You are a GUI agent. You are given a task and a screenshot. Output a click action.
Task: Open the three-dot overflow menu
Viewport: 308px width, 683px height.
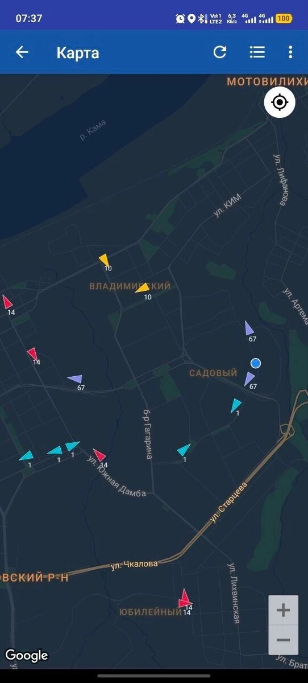(x=290, y=52)
